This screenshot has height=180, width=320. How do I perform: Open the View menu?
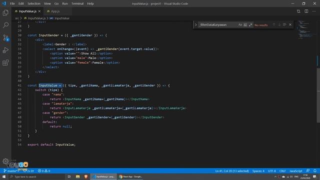(x=47, y=3)
